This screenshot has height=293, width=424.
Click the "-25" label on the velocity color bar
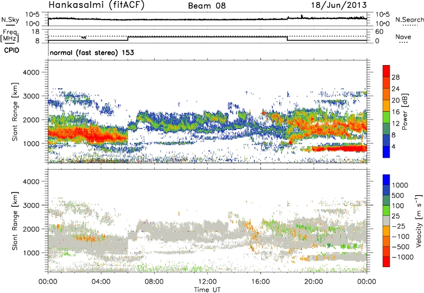399,226
